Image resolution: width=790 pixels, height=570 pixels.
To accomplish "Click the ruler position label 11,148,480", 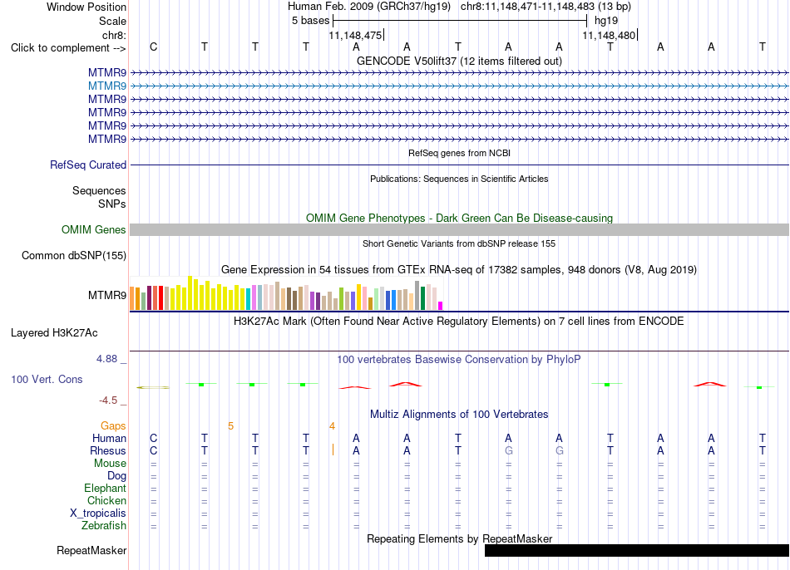I will point(609,36).
